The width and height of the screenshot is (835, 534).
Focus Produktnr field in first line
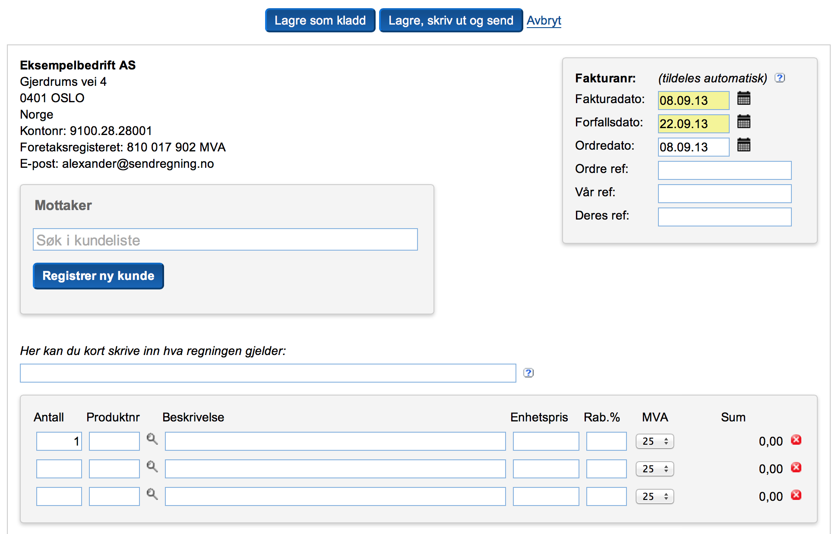coord(114,441)
